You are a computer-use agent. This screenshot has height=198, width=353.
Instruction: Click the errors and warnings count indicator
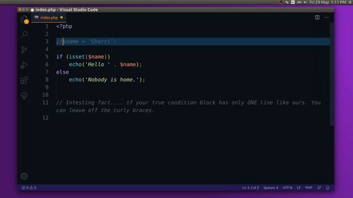pos(29,188)
